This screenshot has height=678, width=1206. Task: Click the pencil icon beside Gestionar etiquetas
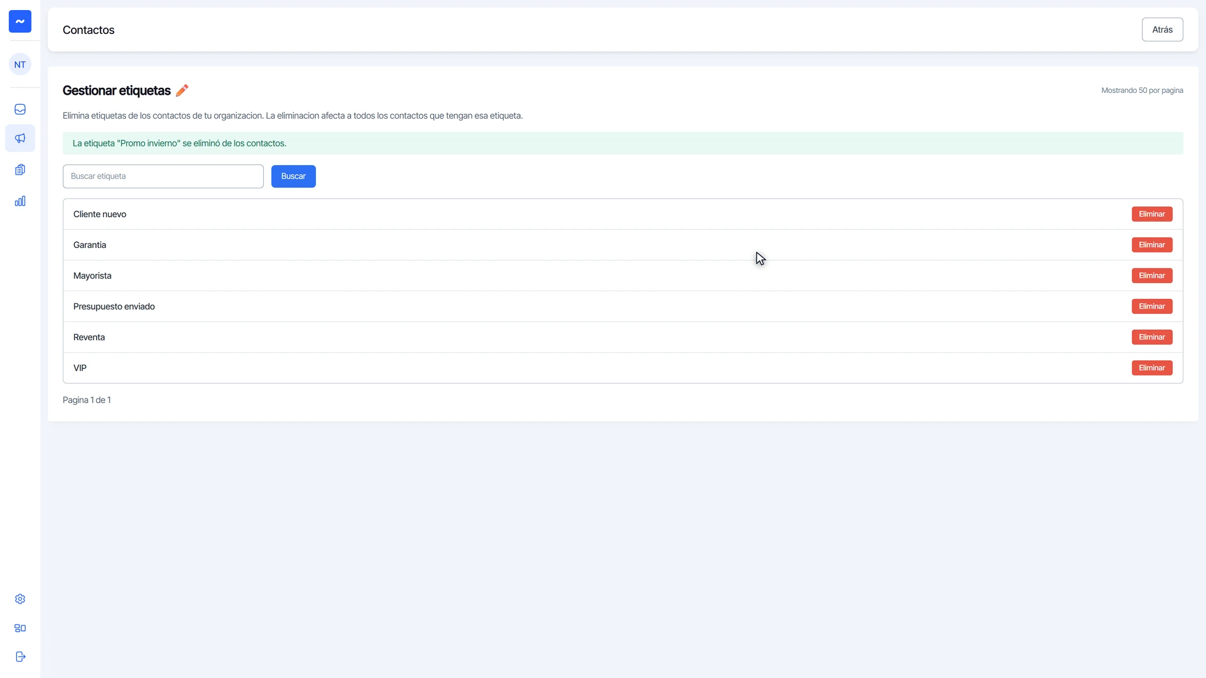tap(182, 90)
